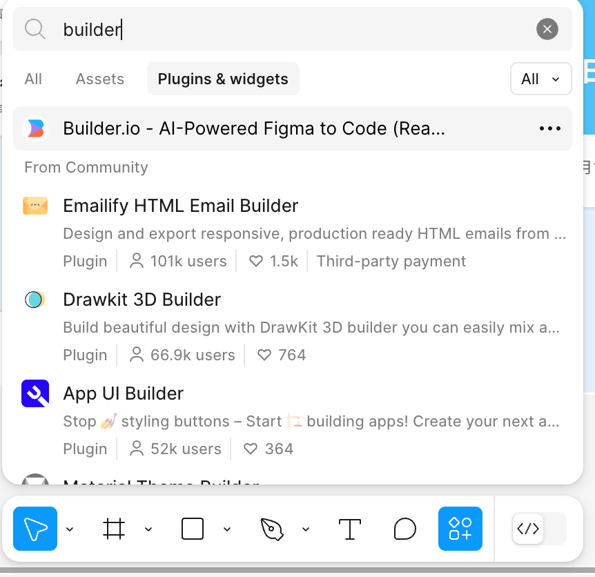This screenshot has width=595, height=577.
Task: Open the Drawkit 3D Builder plugin
Action: [142, 300]
